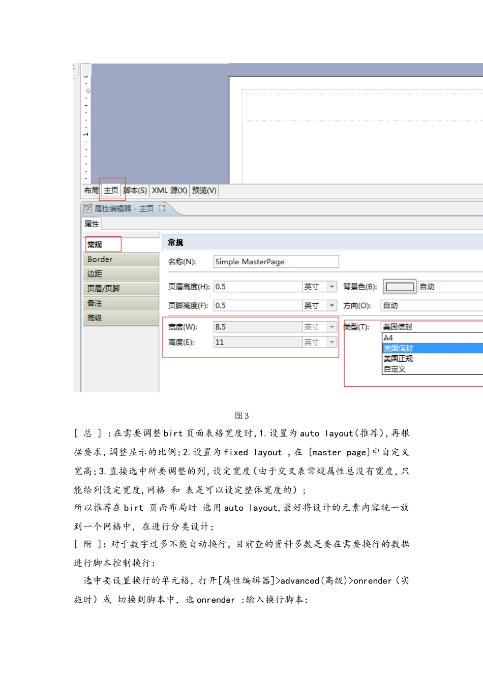Select the 常规 category
Viewport: 483px width, 683px height.
tap(121, 244)
